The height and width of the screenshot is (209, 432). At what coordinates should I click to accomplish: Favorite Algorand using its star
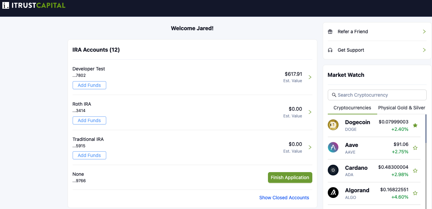415,193
